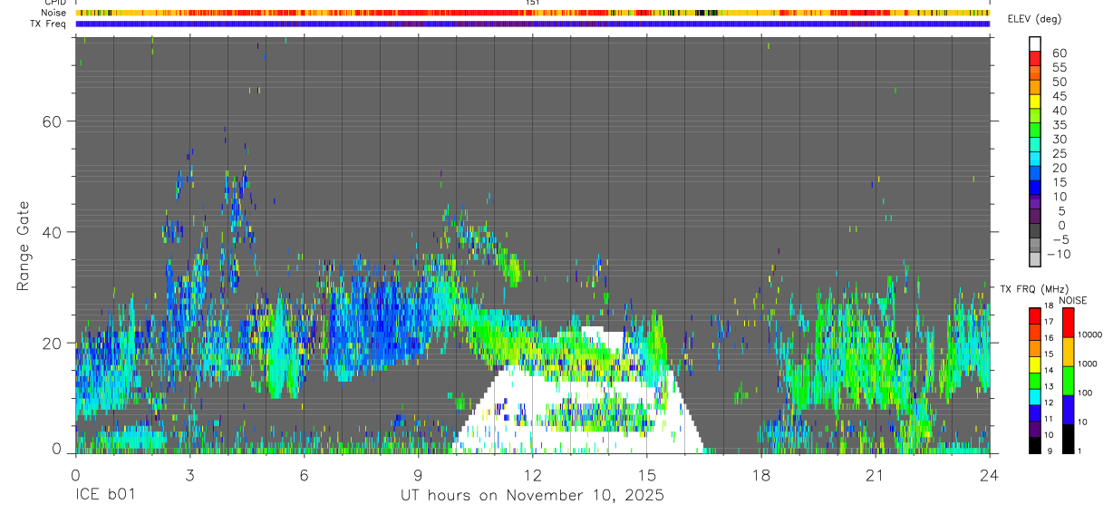Click the 'Range Gate' y-axis title

point(23,247)
